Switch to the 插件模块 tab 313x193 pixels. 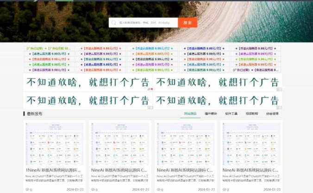[x=211, y=114]
